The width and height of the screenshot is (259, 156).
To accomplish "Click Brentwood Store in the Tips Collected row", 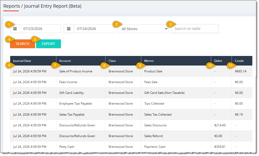I will (121, 104).
